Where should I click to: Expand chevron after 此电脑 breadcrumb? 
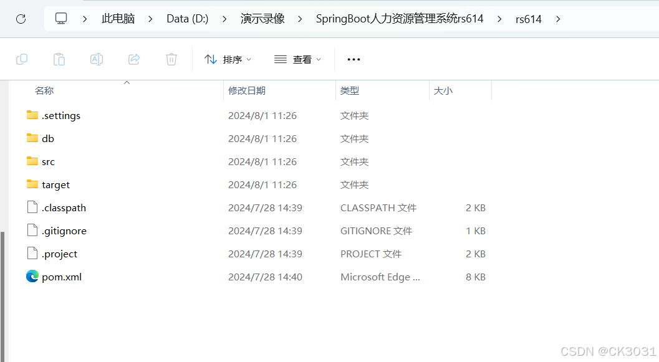pyautogui.click(x=150, y=19)
